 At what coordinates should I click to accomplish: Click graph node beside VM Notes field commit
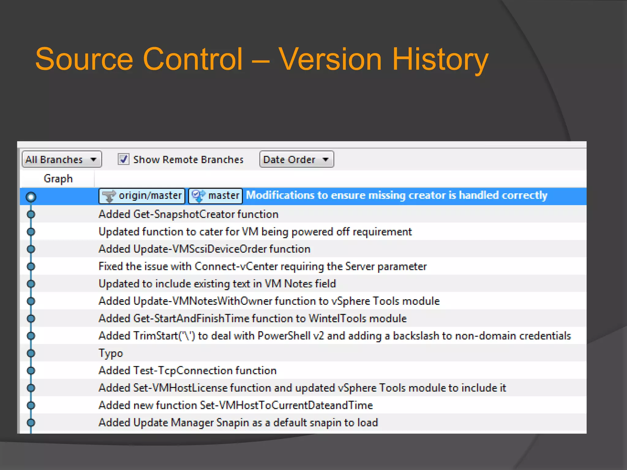[x=31, y=284]
